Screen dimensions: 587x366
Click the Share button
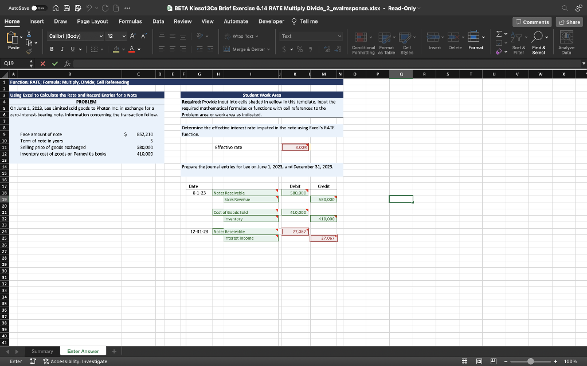coord(569,22)
